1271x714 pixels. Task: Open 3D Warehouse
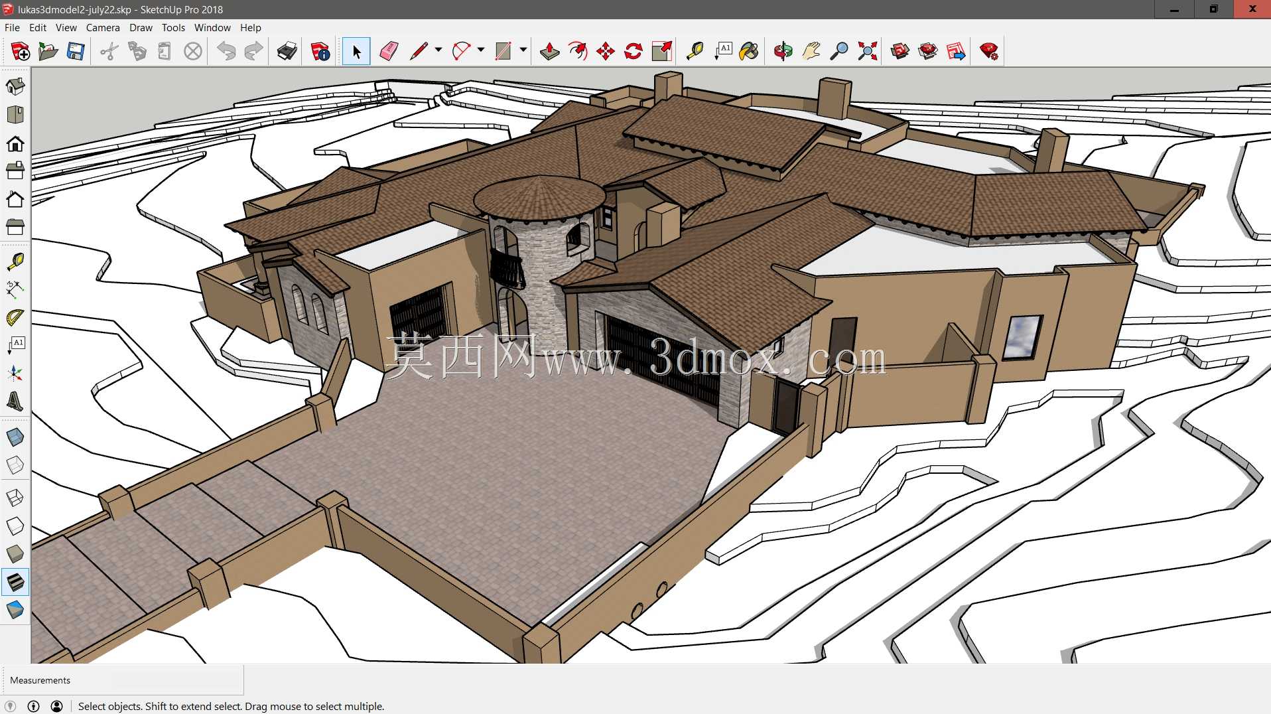click(x=900, y=51)
